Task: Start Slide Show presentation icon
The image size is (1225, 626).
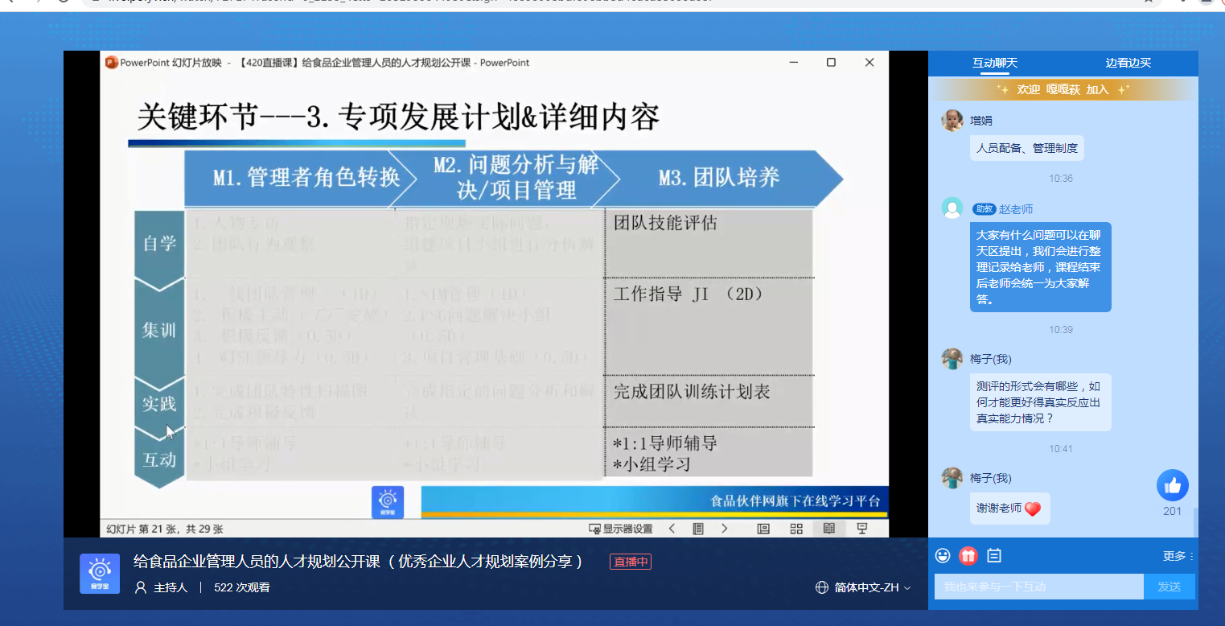Action: pyautogui.click(x=862, y=529)
